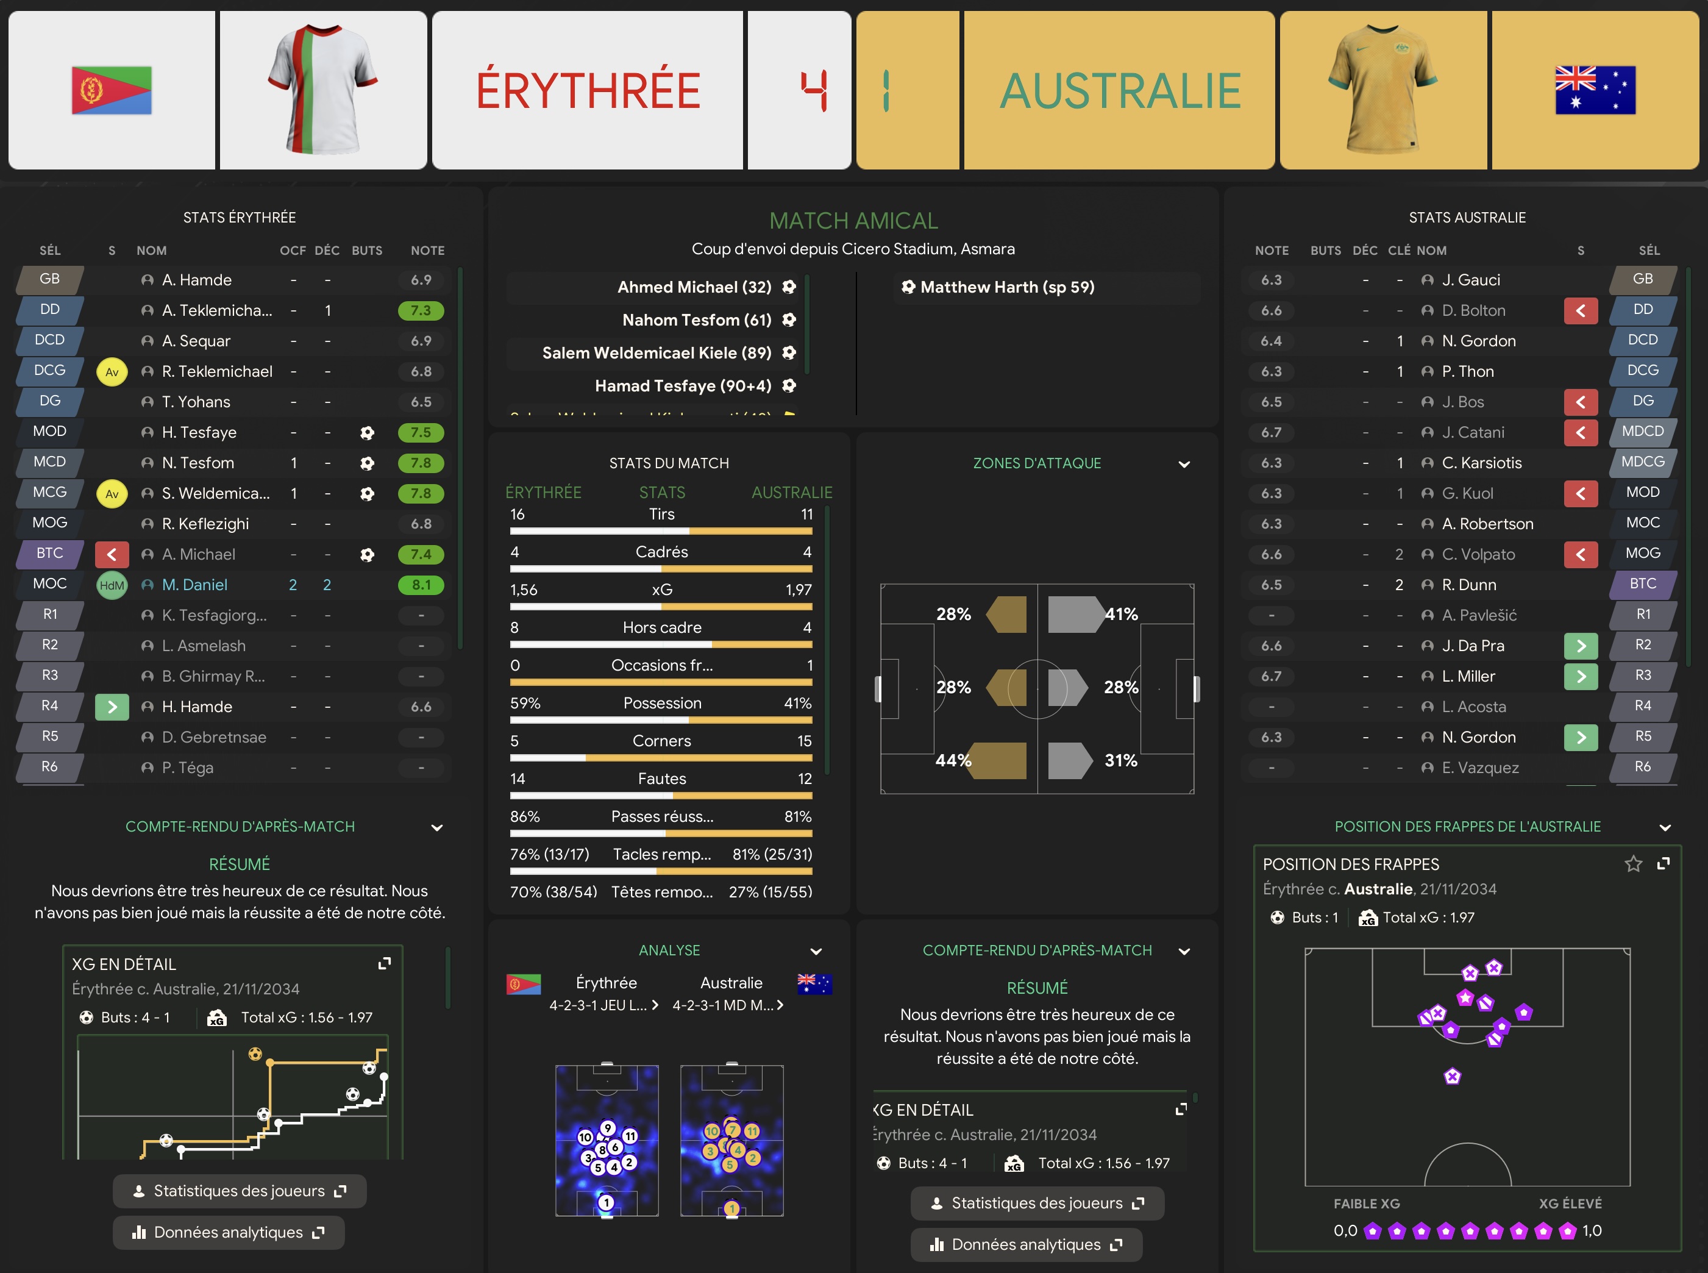
Task: Click the Australia yellow kit image
Action: click(1383, 90)
